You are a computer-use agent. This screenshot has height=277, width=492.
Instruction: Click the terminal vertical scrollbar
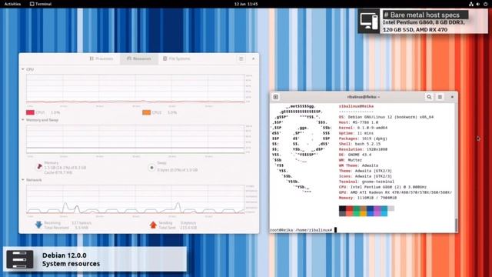coord(456,225)
